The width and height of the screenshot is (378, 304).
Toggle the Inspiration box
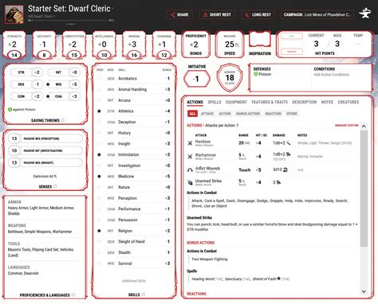pos(260,40)
